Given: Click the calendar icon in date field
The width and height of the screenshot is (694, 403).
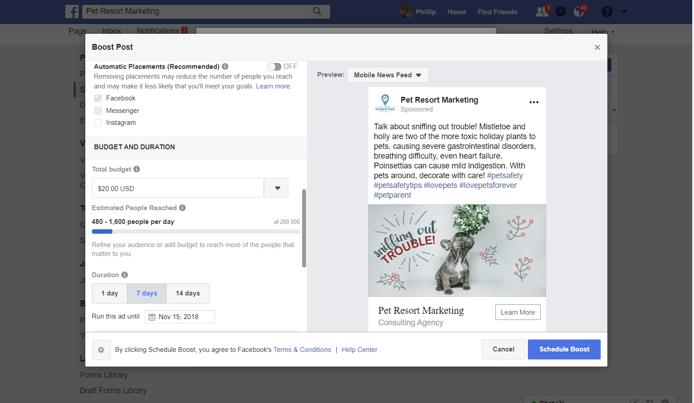Looking at the screenshot, I should pos(152,317).
